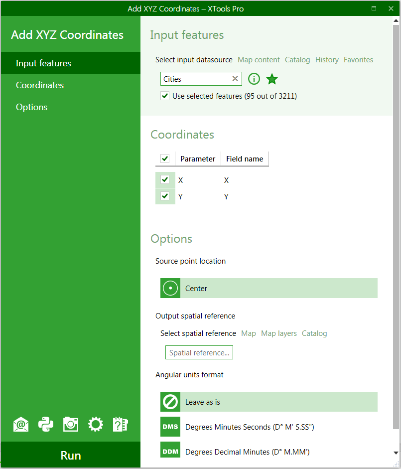Open the Favorites datasource link
This screenshot has height=469, width=401.
(x=358, y=60)
